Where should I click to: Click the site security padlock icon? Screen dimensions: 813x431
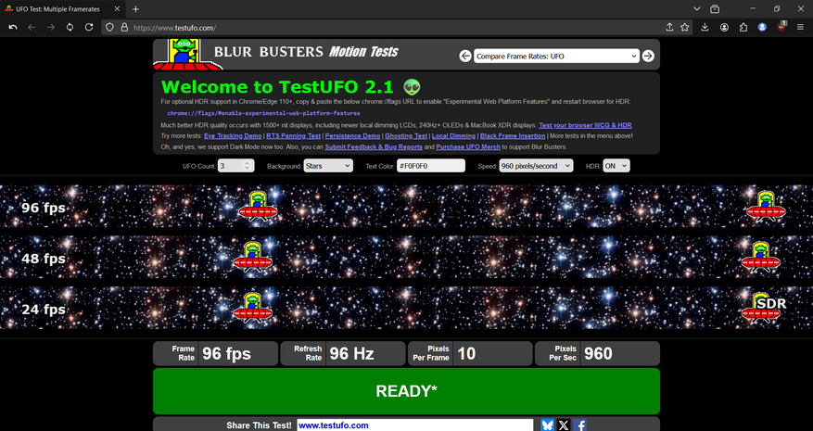pyautogui.click(x=124, y=28)
